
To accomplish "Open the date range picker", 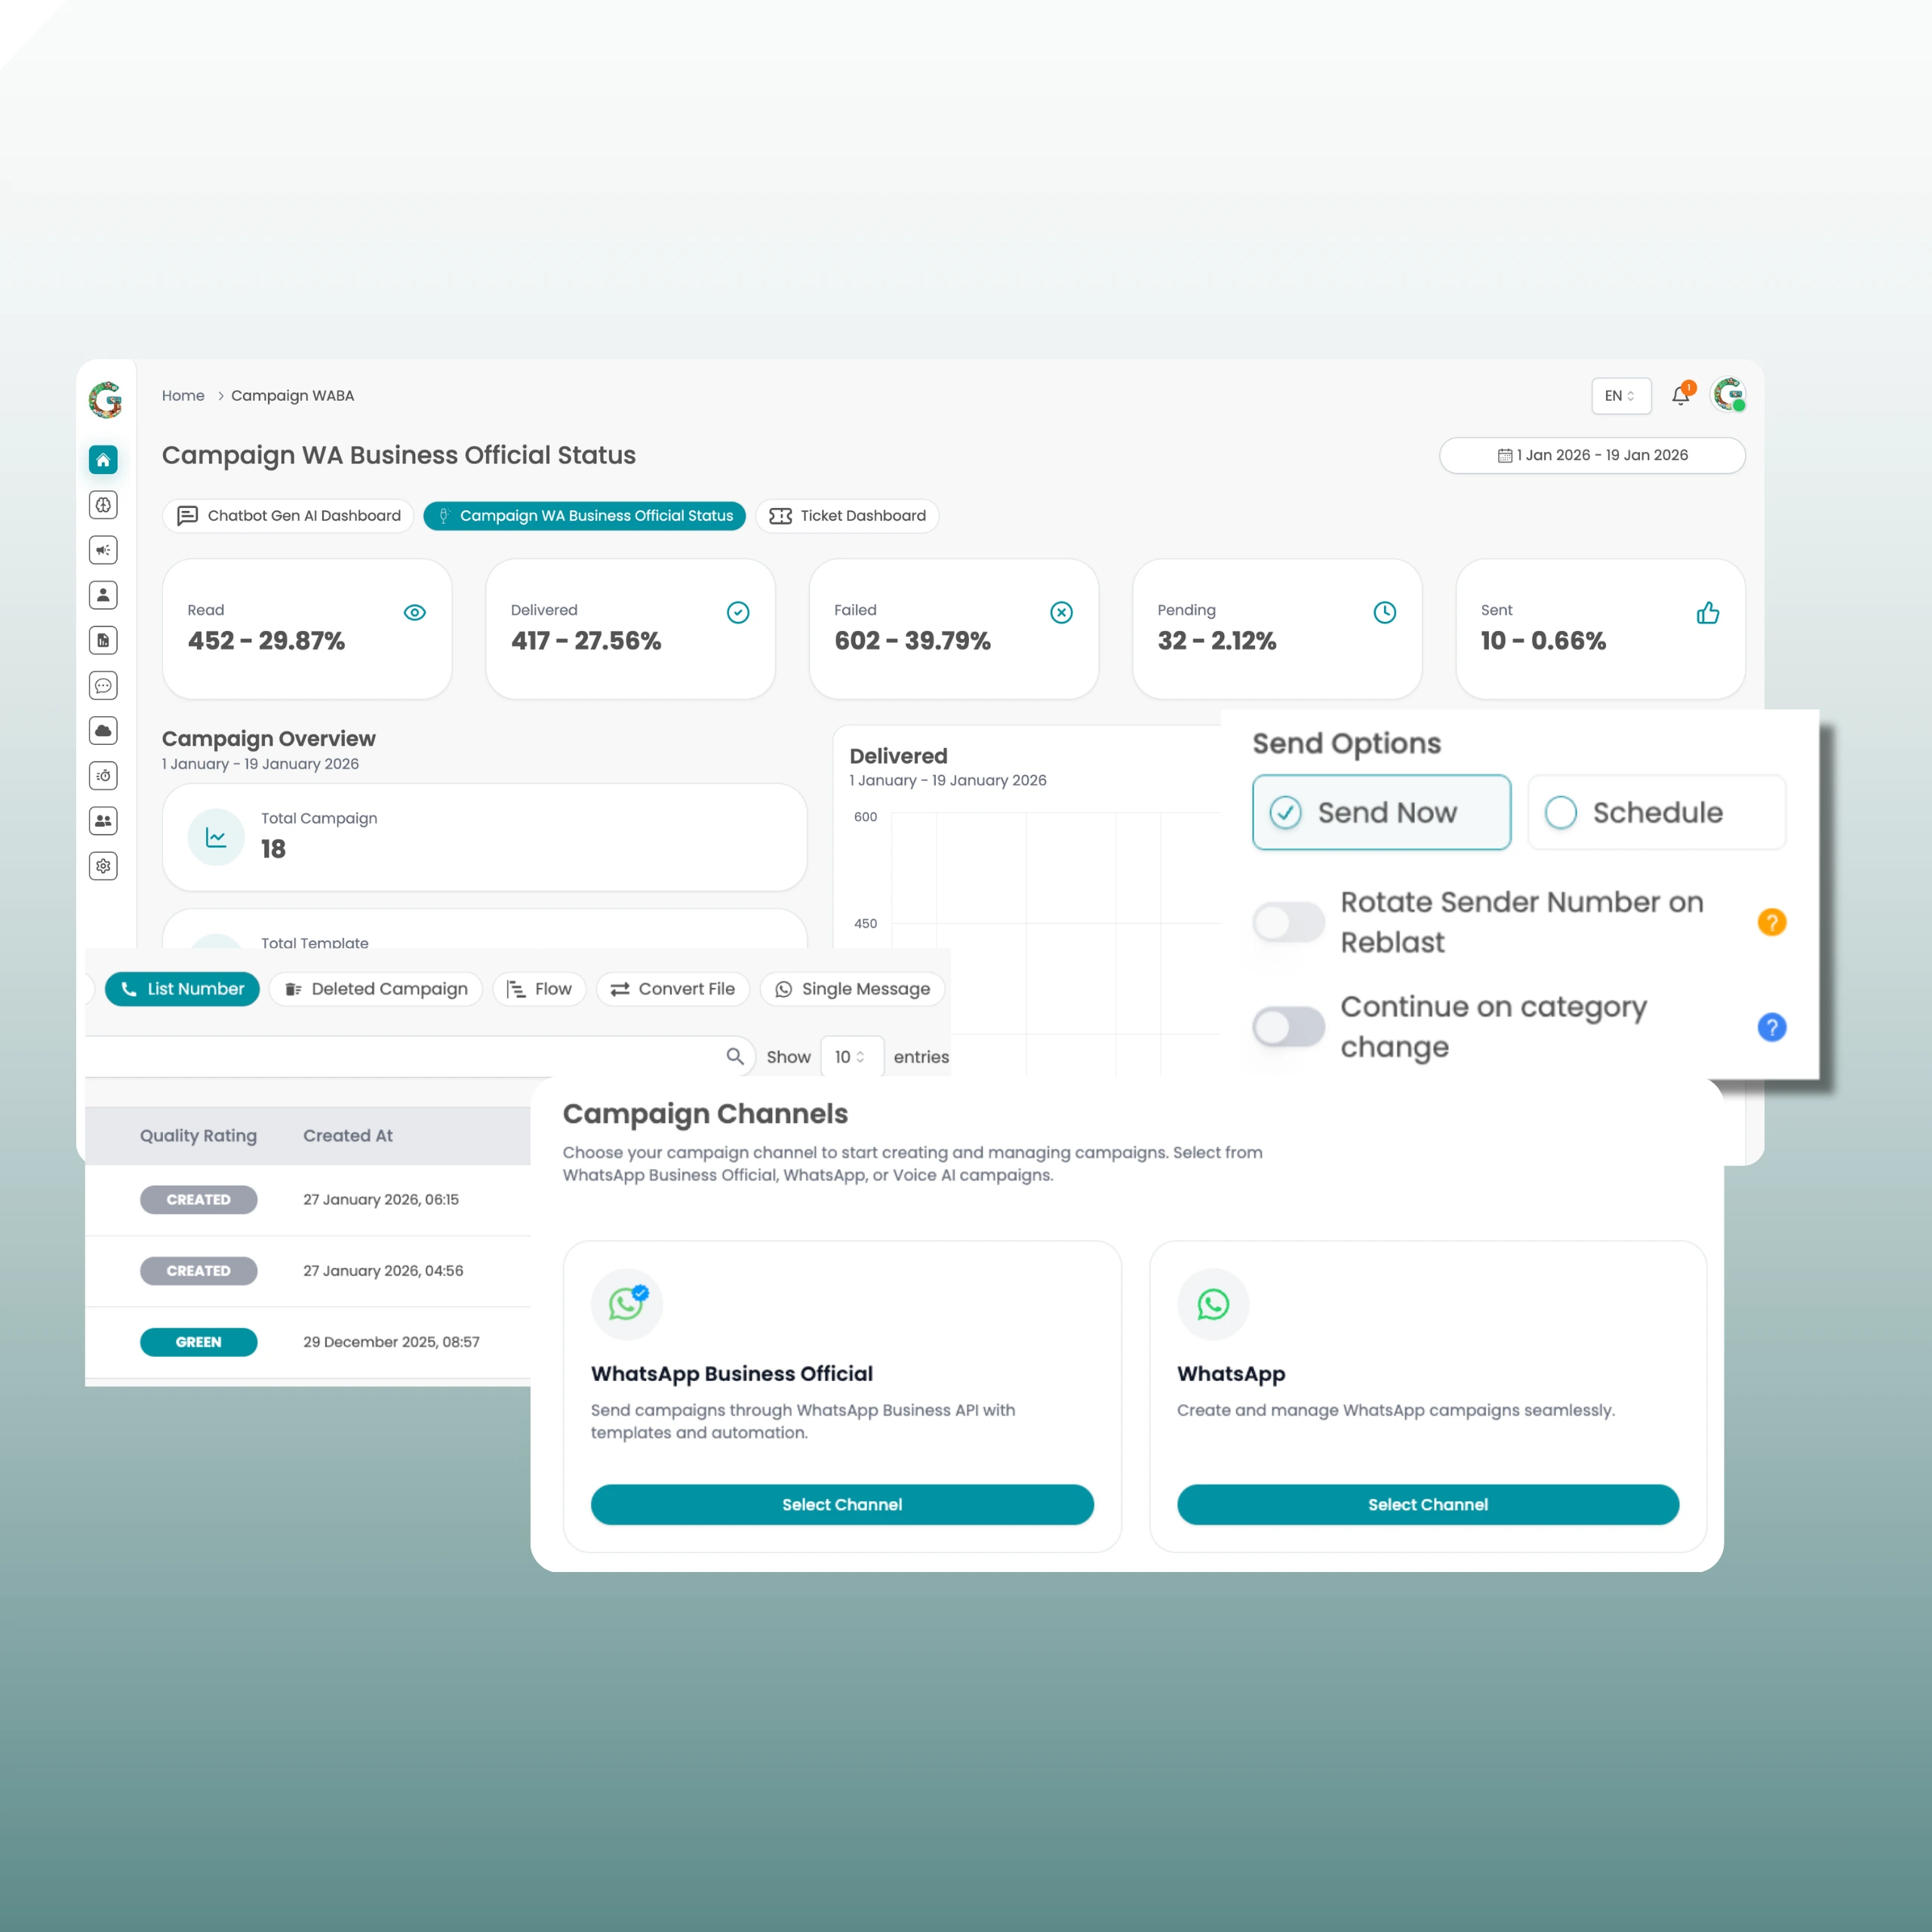I will [1592, 455].
